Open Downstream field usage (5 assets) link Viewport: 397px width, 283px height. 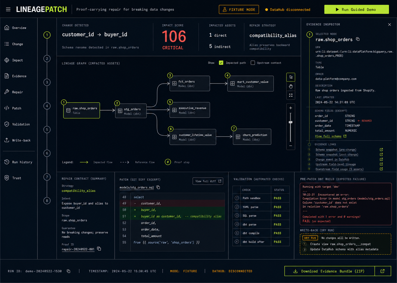tap(339, 169)
